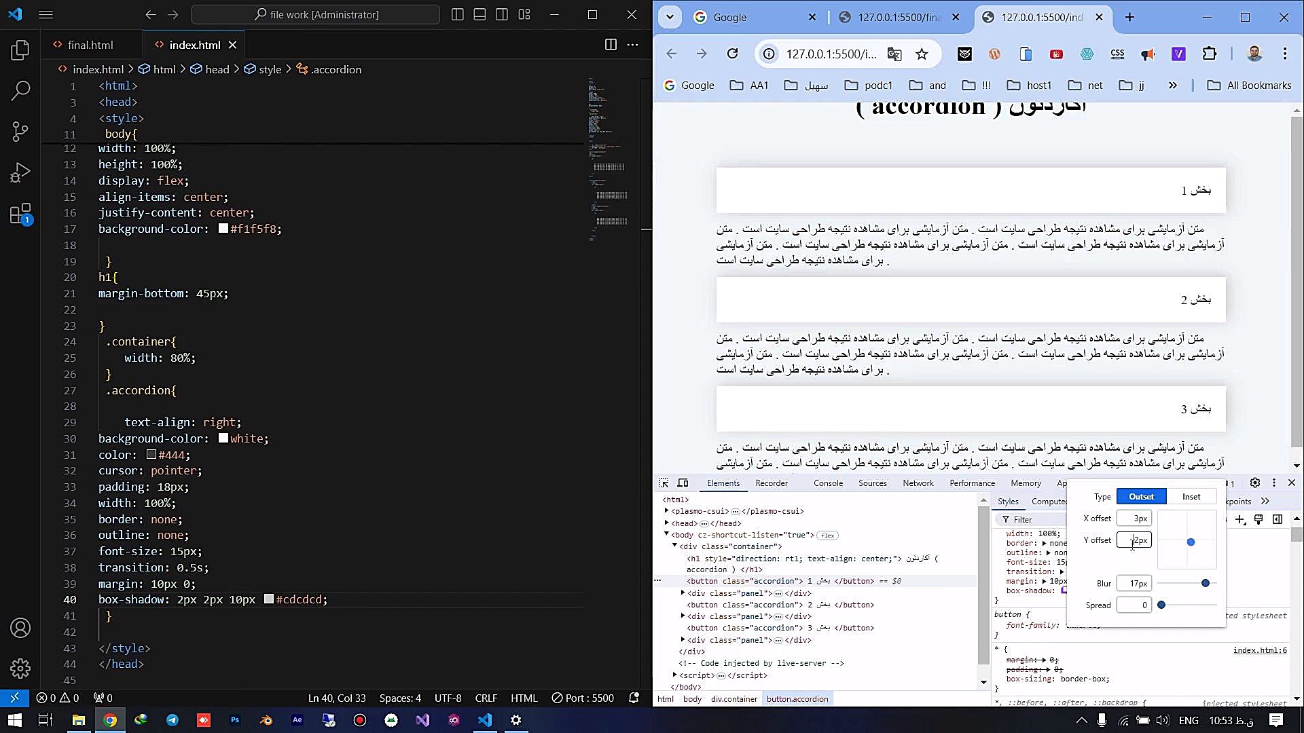Open the Source Control view
This screenshot has height=733, width=1304.
20,131
